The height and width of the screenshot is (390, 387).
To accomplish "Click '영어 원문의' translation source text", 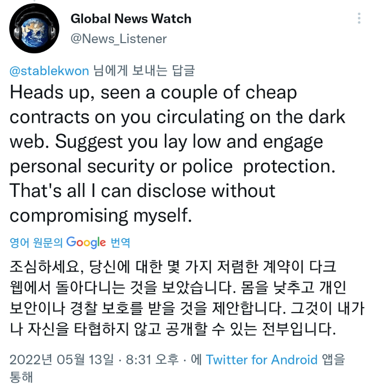I will pyautogui.click(x=36, y=242).
